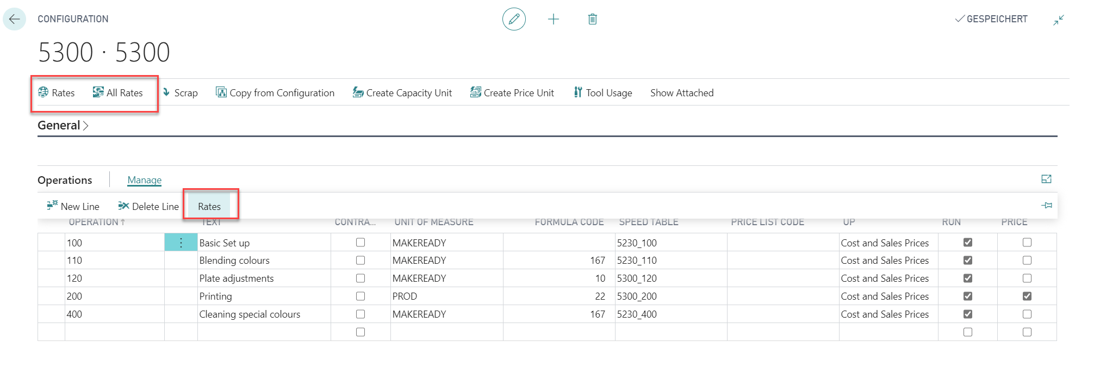This screenshot has height=378, width=1100.
Task: Select the PROD unit of measure cell
Action: point(447,296)
